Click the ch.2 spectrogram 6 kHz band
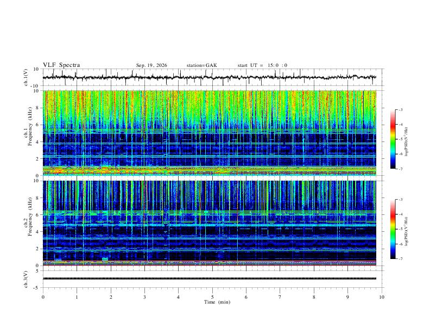430x333 pixels. click(x=209, y=213)
